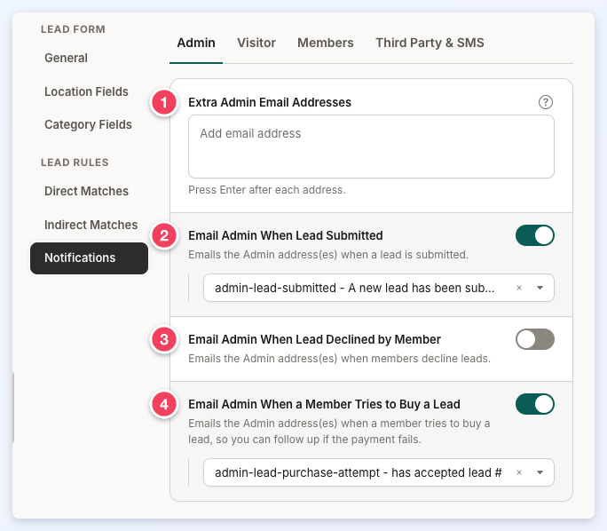This screenshot has height=531, width=607.
Task: Go to Third Party & SMS tab
Action: tap(430, 43)
